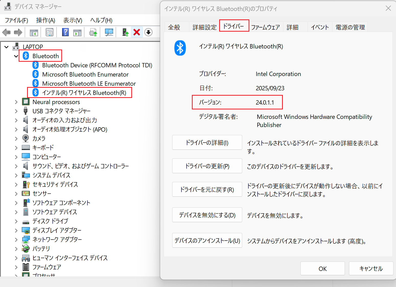Switch to the 電源の管理 tab

350,27
